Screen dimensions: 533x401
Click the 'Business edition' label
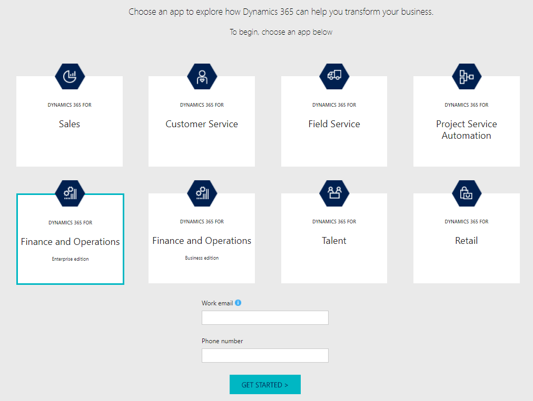(x=202, y=258)
